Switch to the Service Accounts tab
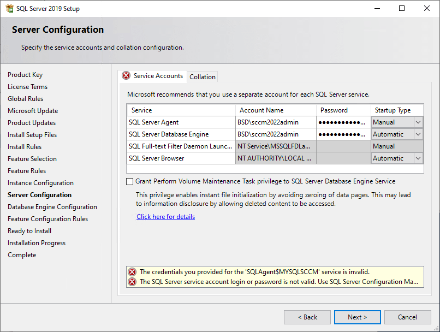 152,76
